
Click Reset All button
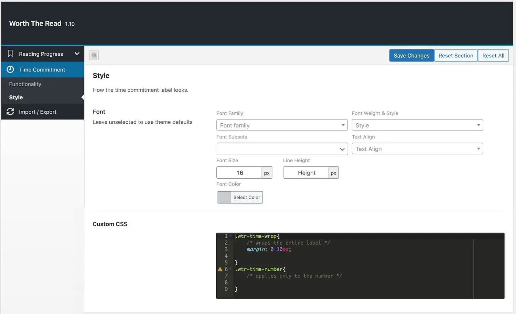(493, 55)
